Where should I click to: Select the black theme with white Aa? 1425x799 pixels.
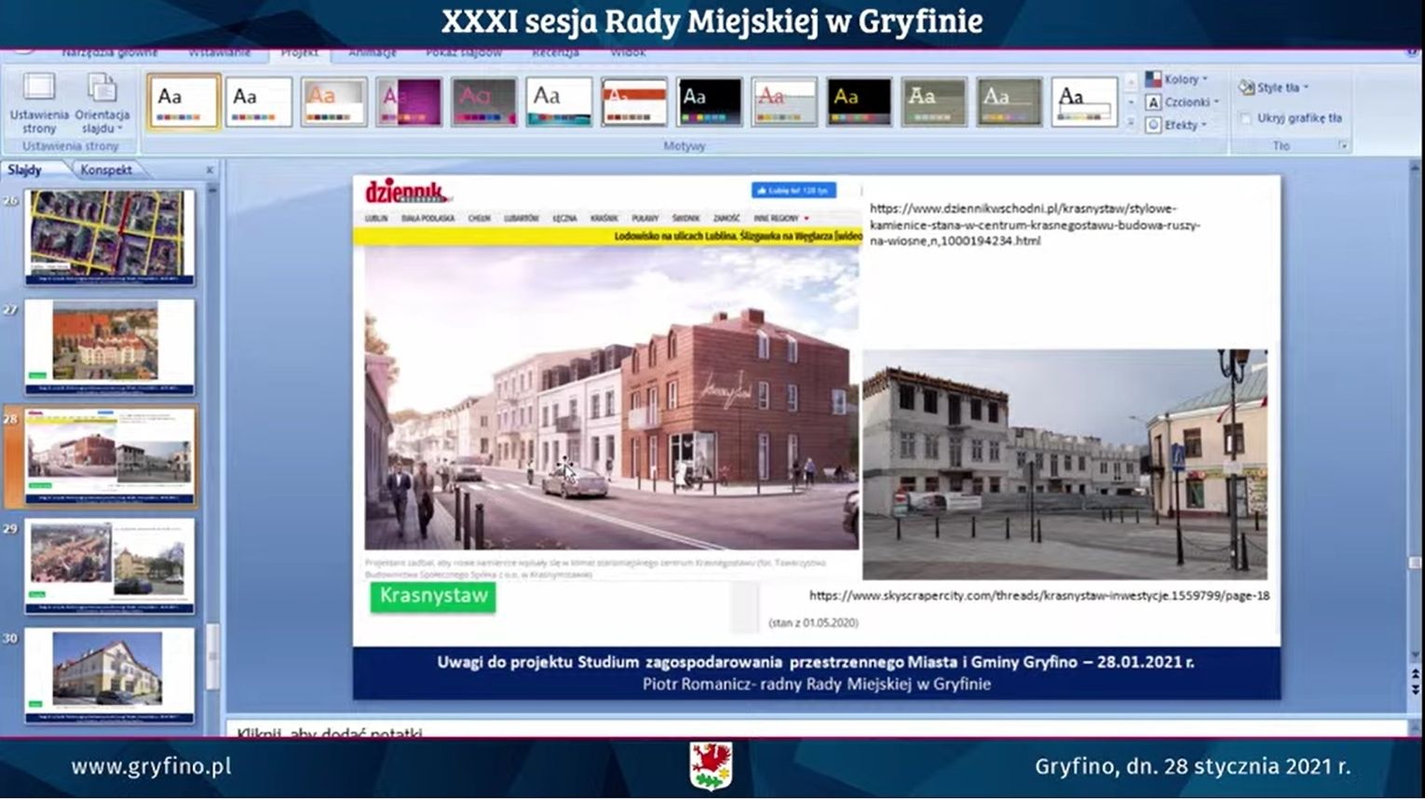click(709, 102)
